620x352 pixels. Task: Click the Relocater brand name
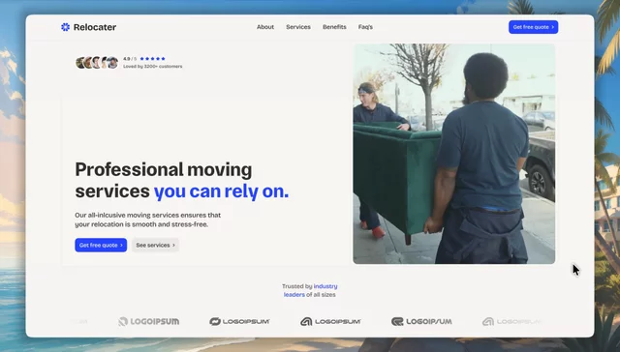click(x=95, y=27)
